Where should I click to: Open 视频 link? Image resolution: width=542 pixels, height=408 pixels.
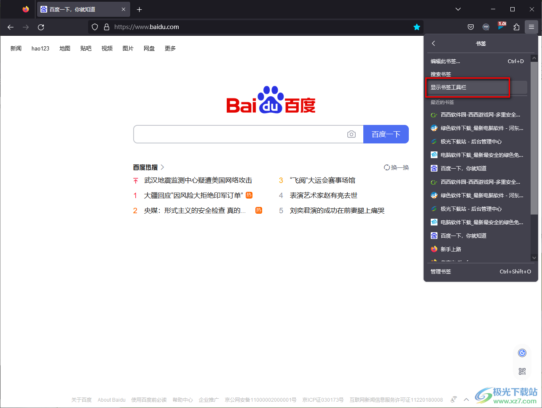107,48
